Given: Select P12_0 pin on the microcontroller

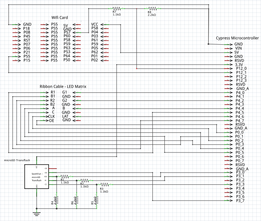Looking at the screenshot, I should tap(241, 69).
